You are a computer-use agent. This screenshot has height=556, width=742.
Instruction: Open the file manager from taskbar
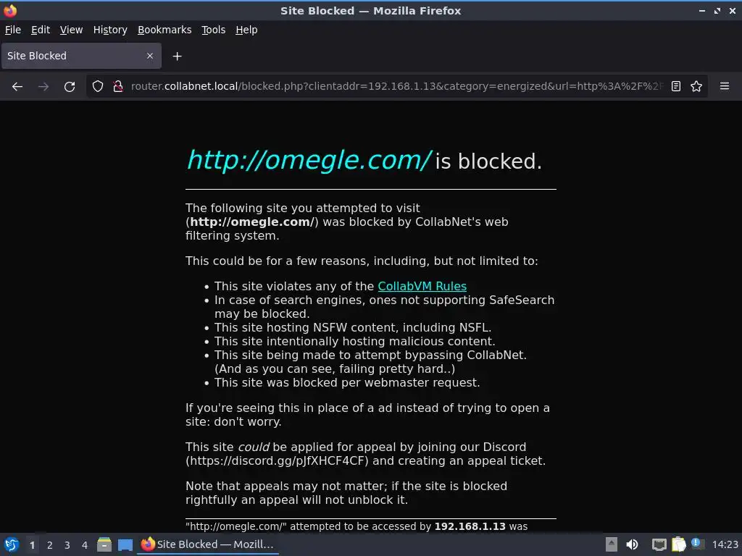[x=104, y=544]
